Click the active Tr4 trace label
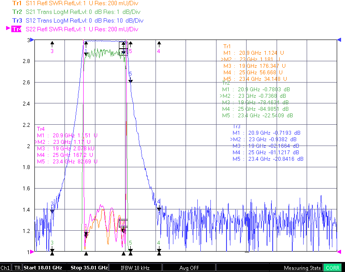This screenshot has height=272, width=345. click(17, 29)
